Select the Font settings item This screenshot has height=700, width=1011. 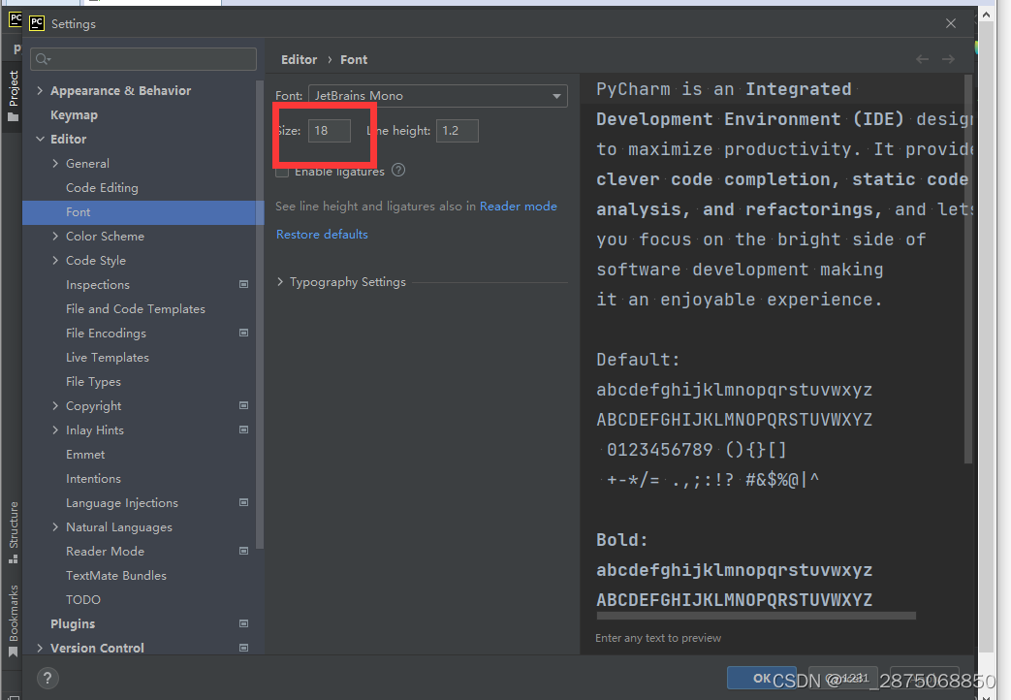tap(143, 212)
